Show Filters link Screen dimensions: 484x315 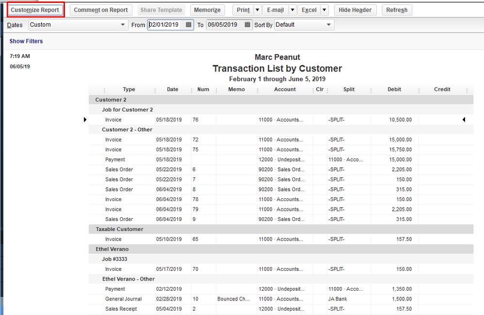[x=26, y=41]
